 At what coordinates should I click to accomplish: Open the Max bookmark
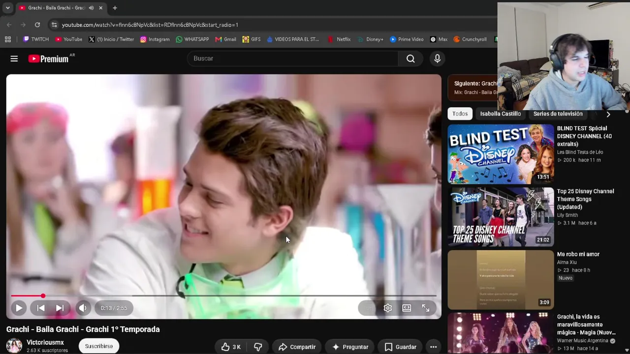pyautogui.click(x=439, y=39)
